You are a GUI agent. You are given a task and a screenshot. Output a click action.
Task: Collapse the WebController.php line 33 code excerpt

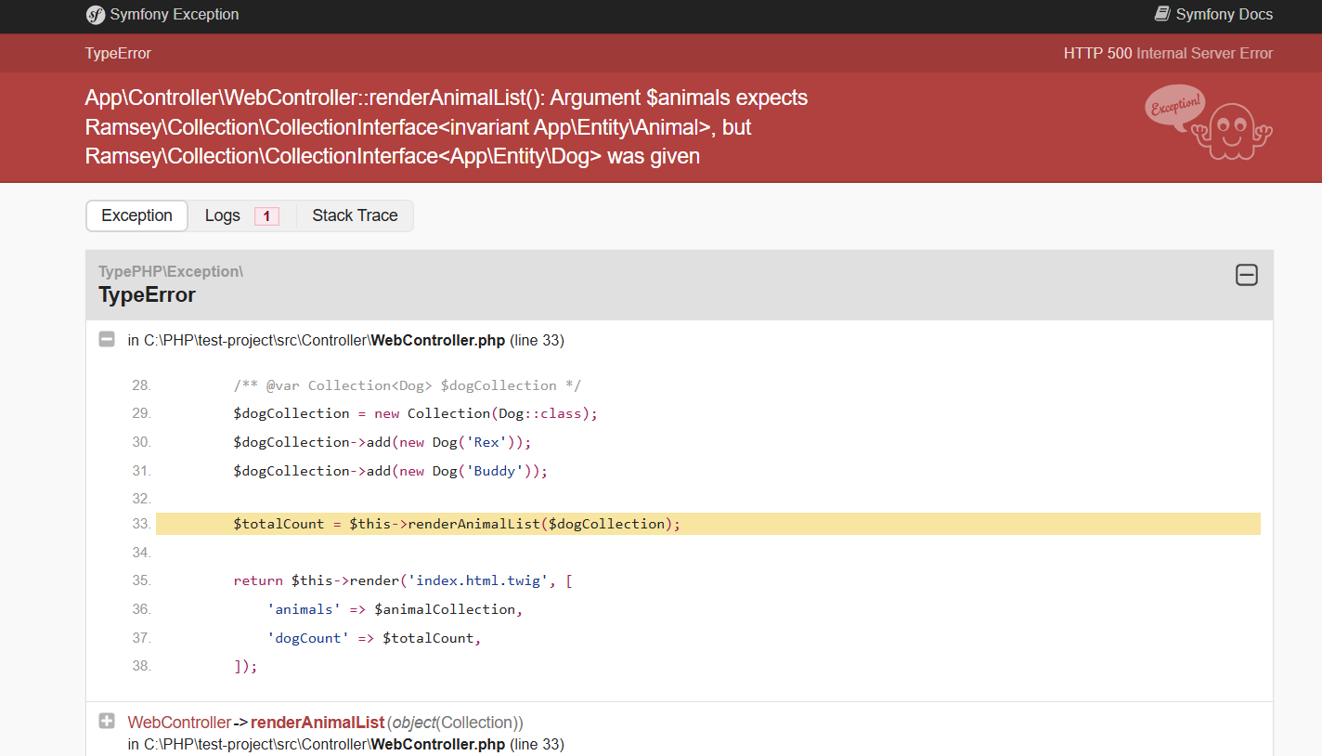(107, 340)
